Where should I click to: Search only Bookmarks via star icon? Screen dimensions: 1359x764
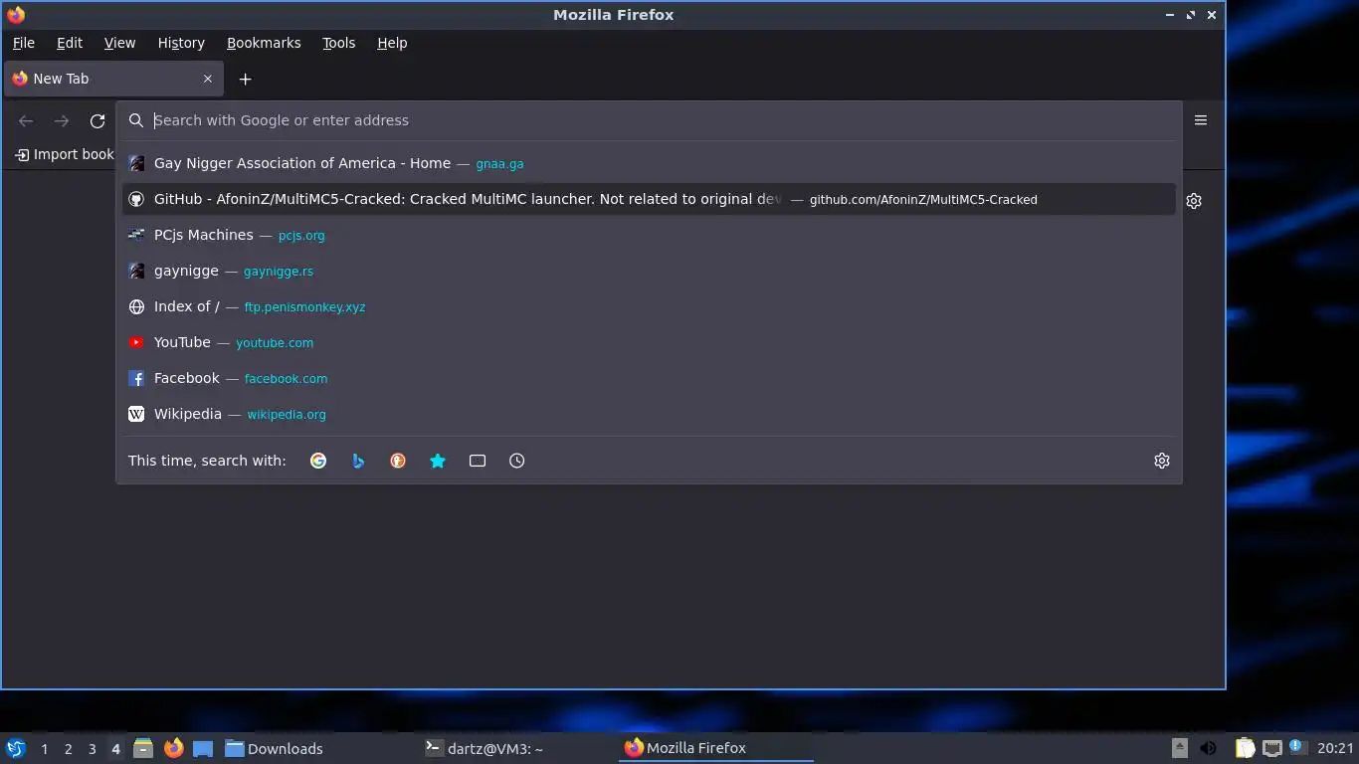(x=438, y=461)
